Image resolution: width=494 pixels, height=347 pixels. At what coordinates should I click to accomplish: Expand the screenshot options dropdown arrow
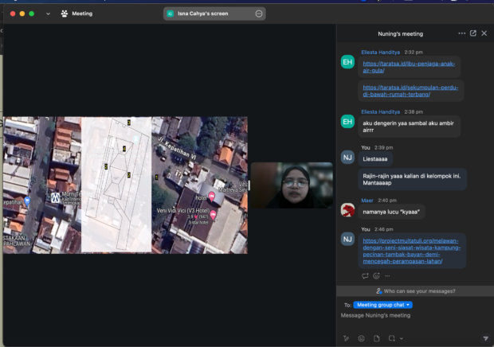[x=400, y=338]
